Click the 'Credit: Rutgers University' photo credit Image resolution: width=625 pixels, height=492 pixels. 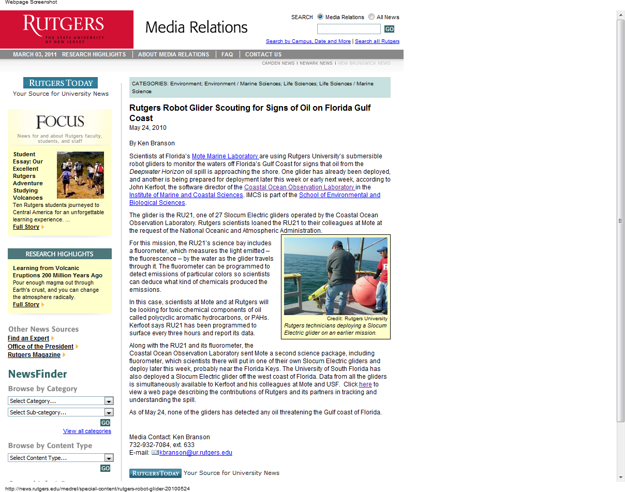pyautogui.click(x=357, y=319)
